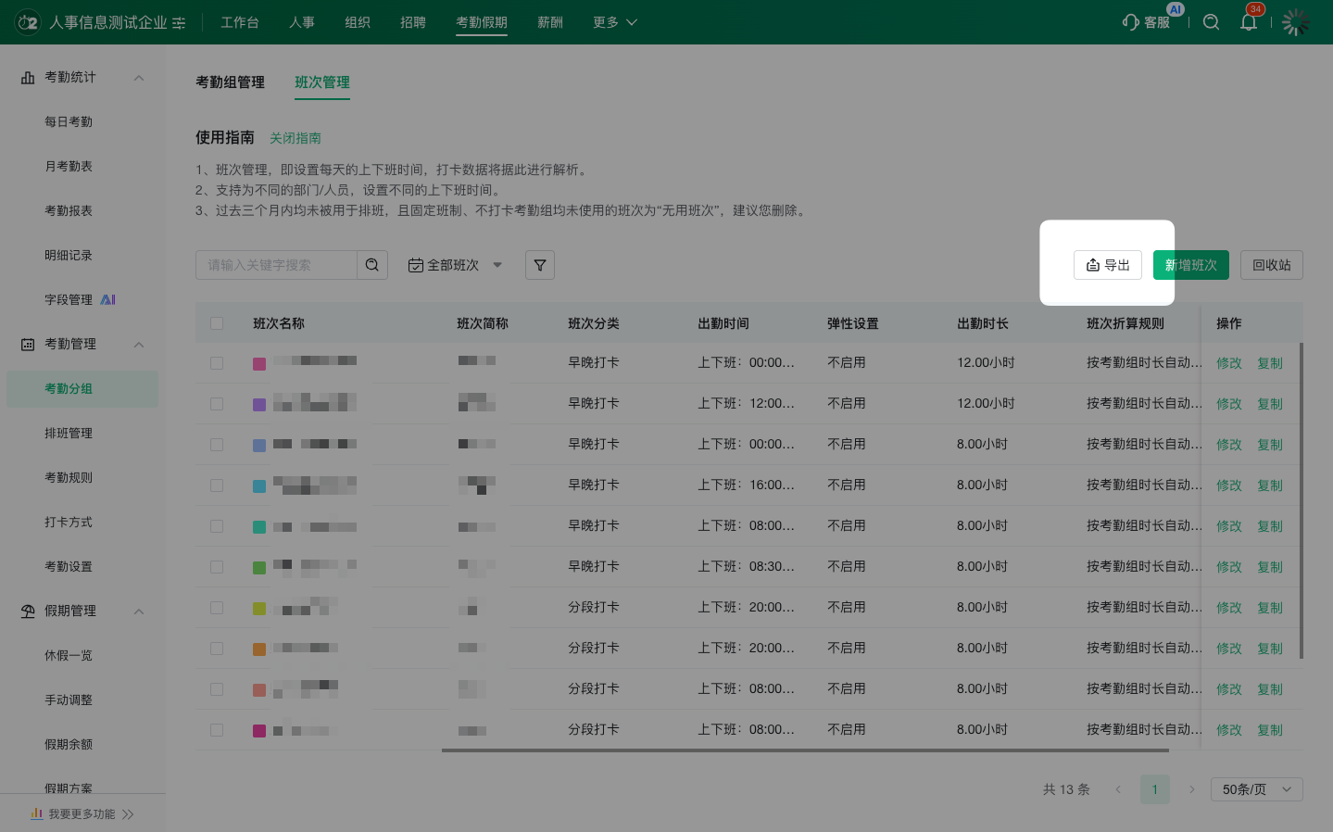Toggle the select-all checkbox in table header
Viewport: 1333px width, 832px height.
point(217,323)
